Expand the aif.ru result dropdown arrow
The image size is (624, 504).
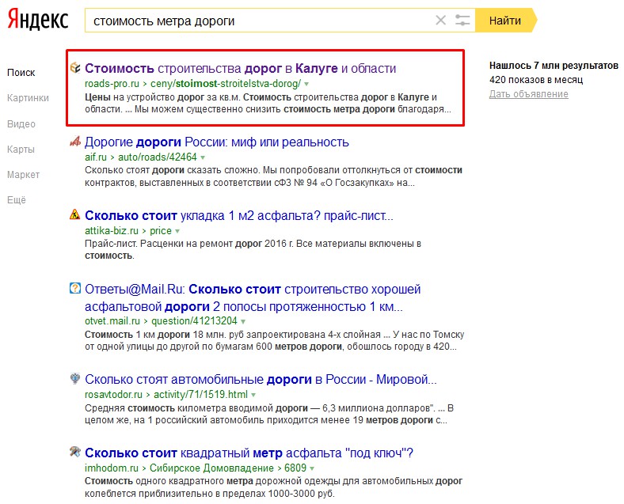(x=203, y=157)
